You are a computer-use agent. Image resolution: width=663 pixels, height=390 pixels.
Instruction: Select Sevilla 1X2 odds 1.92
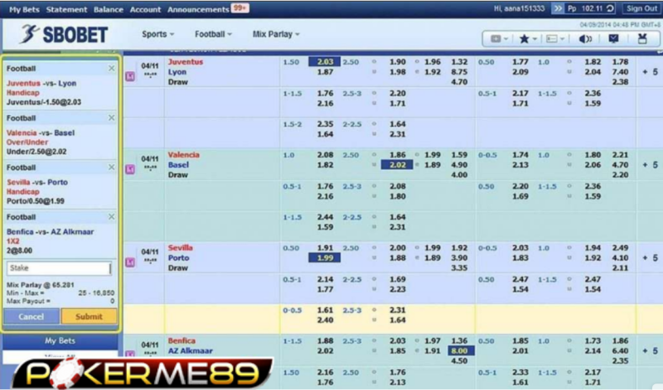(x=459, y=248)
